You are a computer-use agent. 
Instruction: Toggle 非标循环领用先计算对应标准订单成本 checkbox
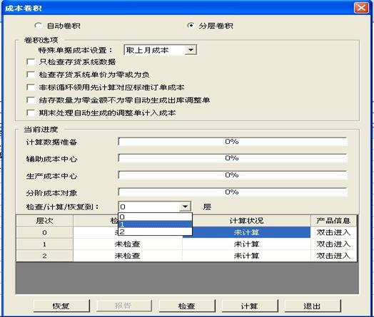(x=31, y=88)
